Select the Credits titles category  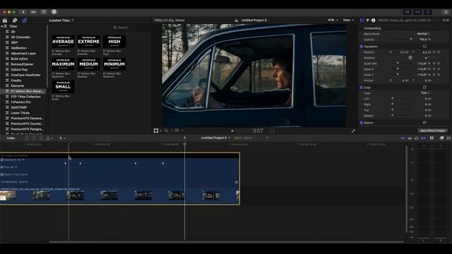(x=16, y=80)
